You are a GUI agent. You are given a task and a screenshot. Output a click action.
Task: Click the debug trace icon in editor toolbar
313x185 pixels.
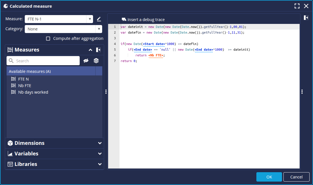click(x=124, y=20)
